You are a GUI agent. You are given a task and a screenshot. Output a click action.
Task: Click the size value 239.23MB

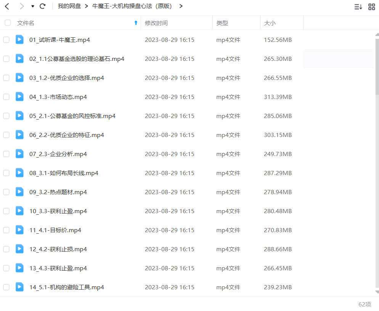[278, 287]
